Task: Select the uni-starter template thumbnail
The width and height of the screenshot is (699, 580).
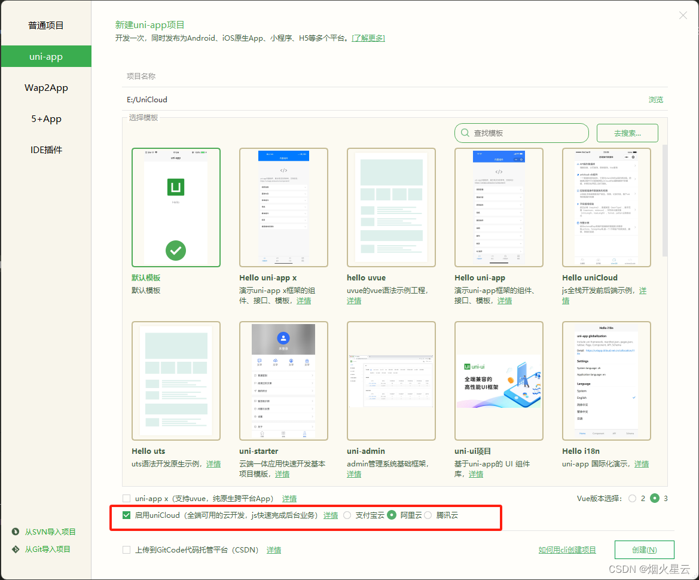Action: click(283, 381)
